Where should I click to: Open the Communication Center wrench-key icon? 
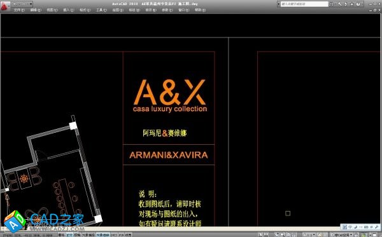pyautogui.click(x=339, y=4)
